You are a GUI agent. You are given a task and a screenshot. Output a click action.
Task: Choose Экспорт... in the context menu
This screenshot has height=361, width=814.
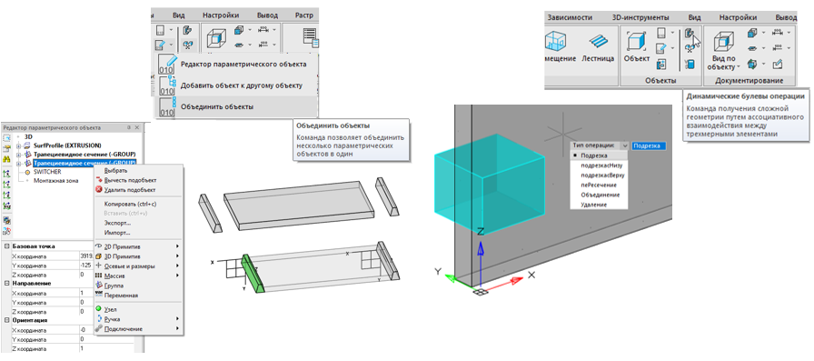[138, 223]
